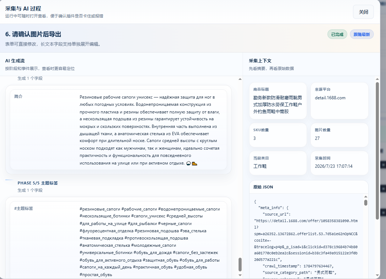Click the 原始 JSON scrollbar thumb

pos(366,203)
